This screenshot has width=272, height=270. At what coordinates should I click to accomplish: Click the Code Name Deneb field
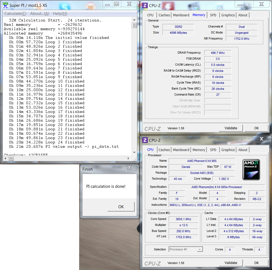point(186,167)
